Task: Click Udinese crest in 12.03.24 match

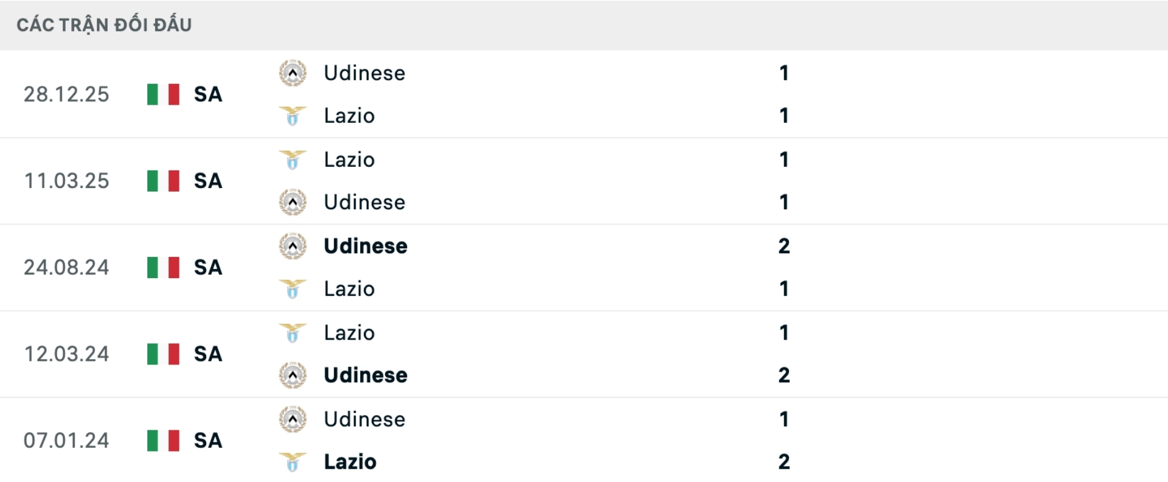Action: tap(293, 375)
